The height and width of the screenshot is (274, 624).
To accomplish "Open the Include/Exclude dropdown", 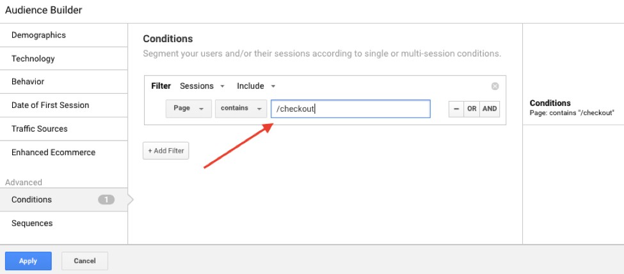I will pos(256,86).
